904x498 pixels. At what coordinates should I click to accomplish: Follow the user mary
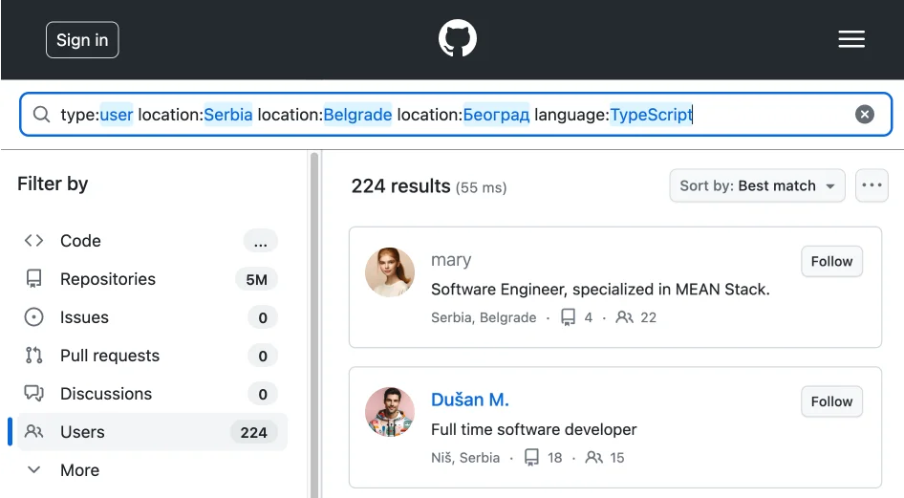tap(831, 262)
